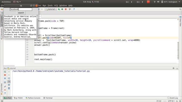Open the Help menu
Viewport: 182px width, 102px height.
tap(70, 6)
